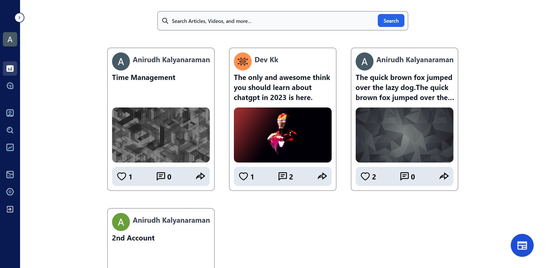This screenshot has height=268, width=546.
Task: Open the quick brown fox post title
Action: pyautogui.click(x=405, y=88)
